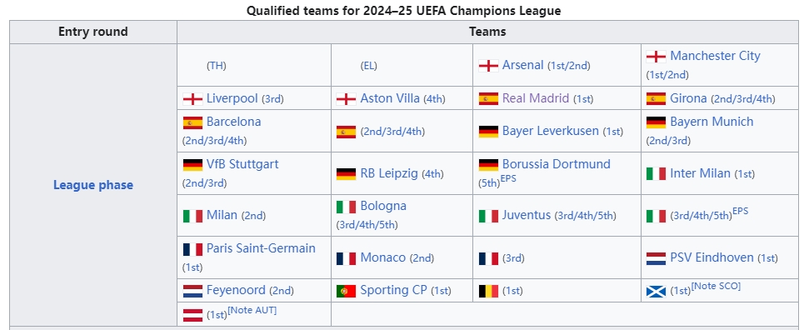Click the Germany flag beside Bayer Leverkusen
The width and height of the screenshot is (804, 330).
click(488, 132)
